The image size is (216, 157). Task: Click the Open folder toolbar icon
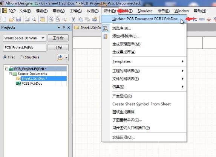[x=11, y=19]
